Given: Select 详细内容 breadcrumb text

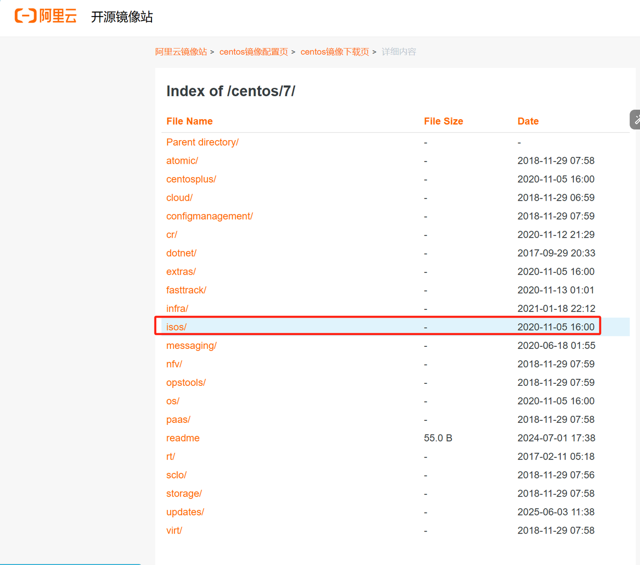Looking at the screenshot, I should pyautogui.click(x=398, y=52).
